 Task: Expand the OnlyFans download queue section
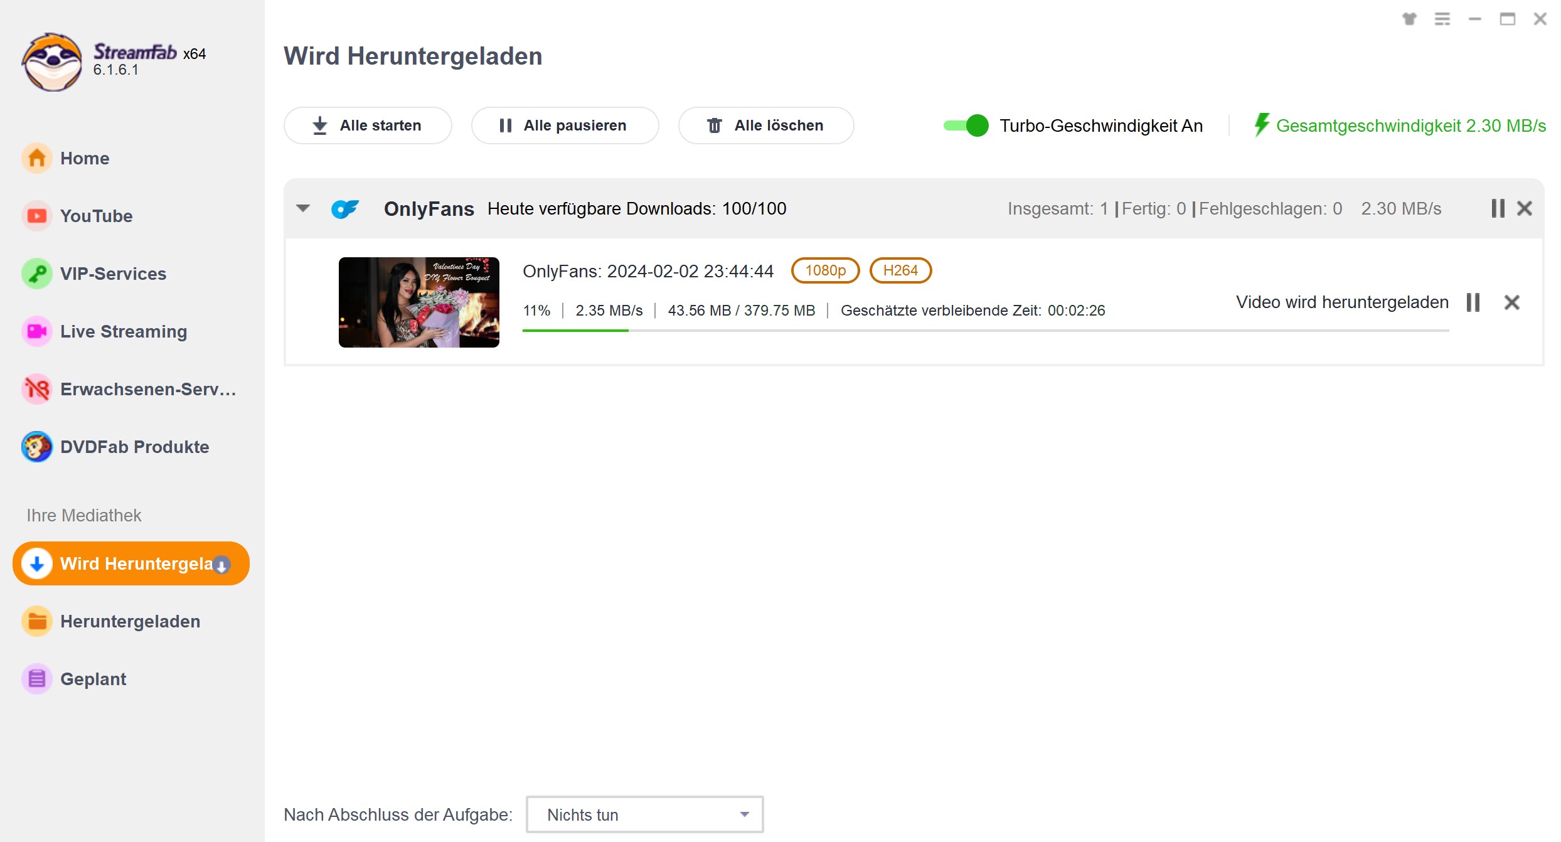[x=305, y=208]
